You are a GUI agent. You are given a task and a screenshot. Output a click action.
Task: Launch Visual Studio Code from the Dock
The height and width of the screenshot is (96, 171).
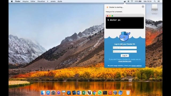74,93
